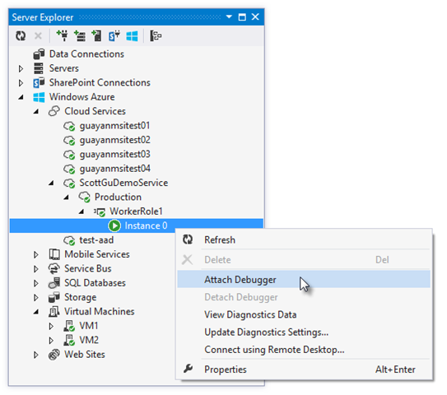Expand the SQL Databases node
447x395 pixels.
coord(36,283)
